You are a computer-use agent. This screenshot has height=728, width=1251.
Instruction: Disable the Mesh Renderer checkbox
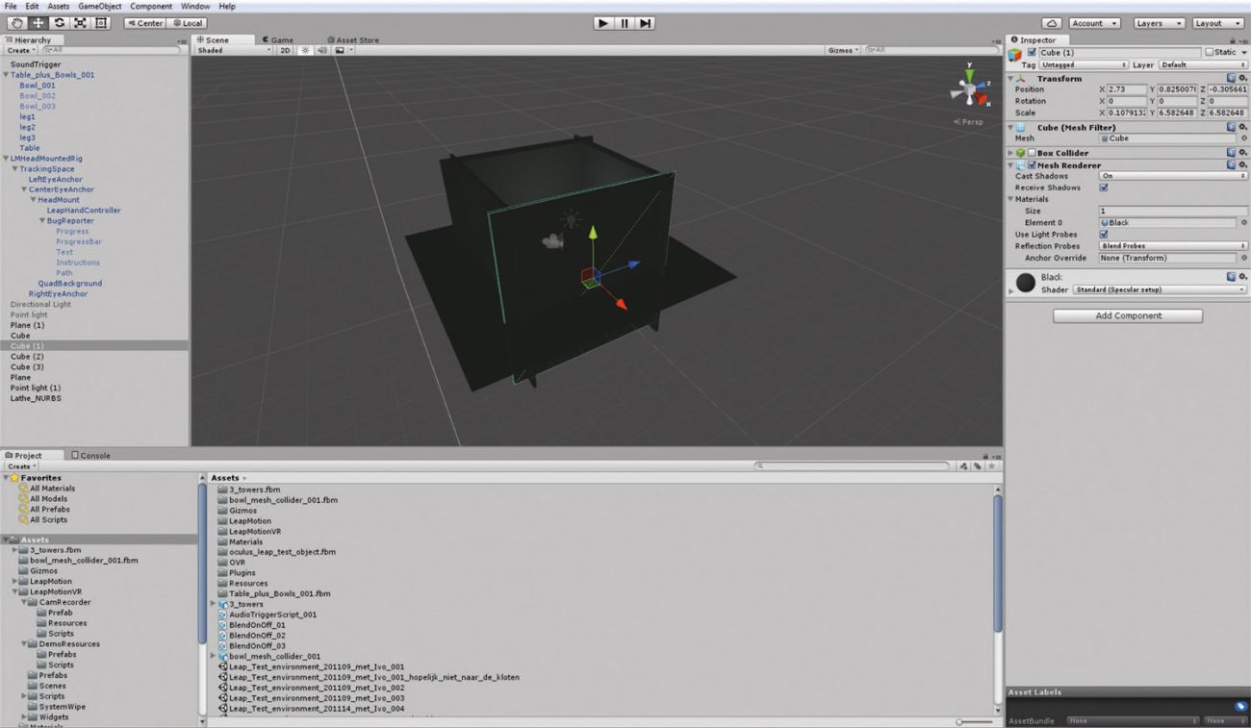1032,165
